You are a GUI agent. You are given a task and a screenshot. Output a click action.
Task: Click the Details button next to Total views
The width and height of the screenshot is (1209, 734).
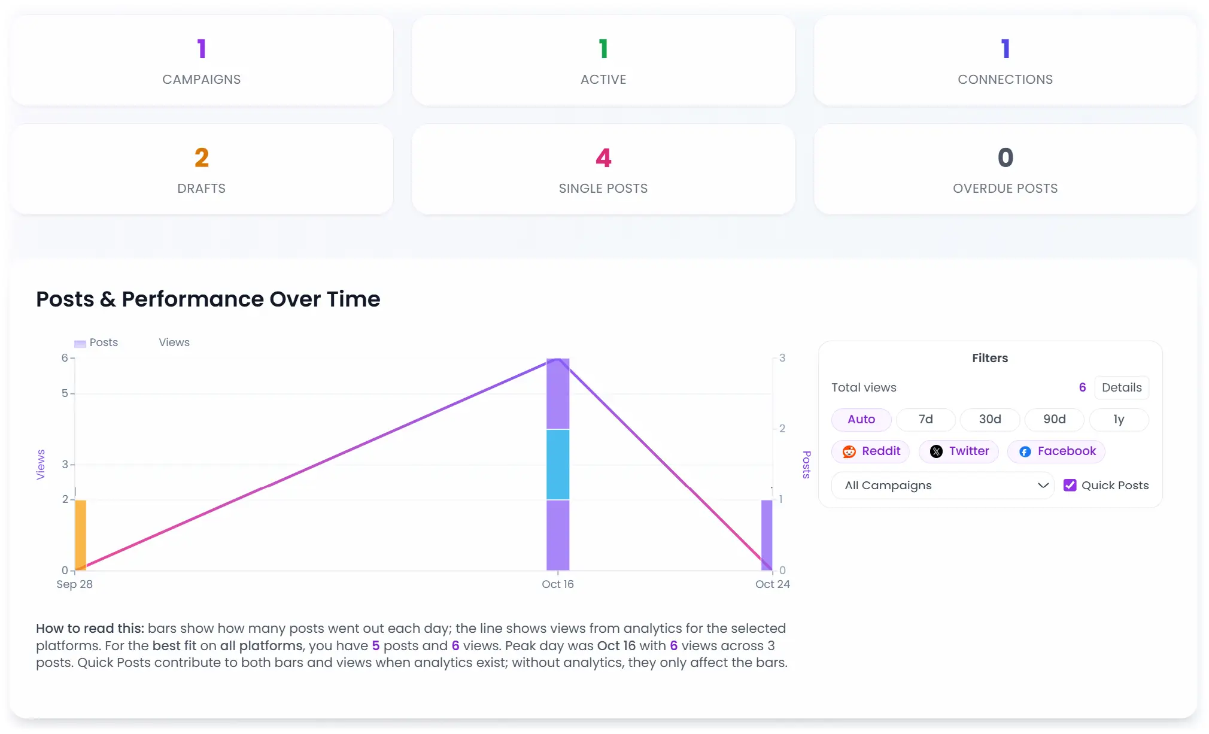click(1122, 387)
